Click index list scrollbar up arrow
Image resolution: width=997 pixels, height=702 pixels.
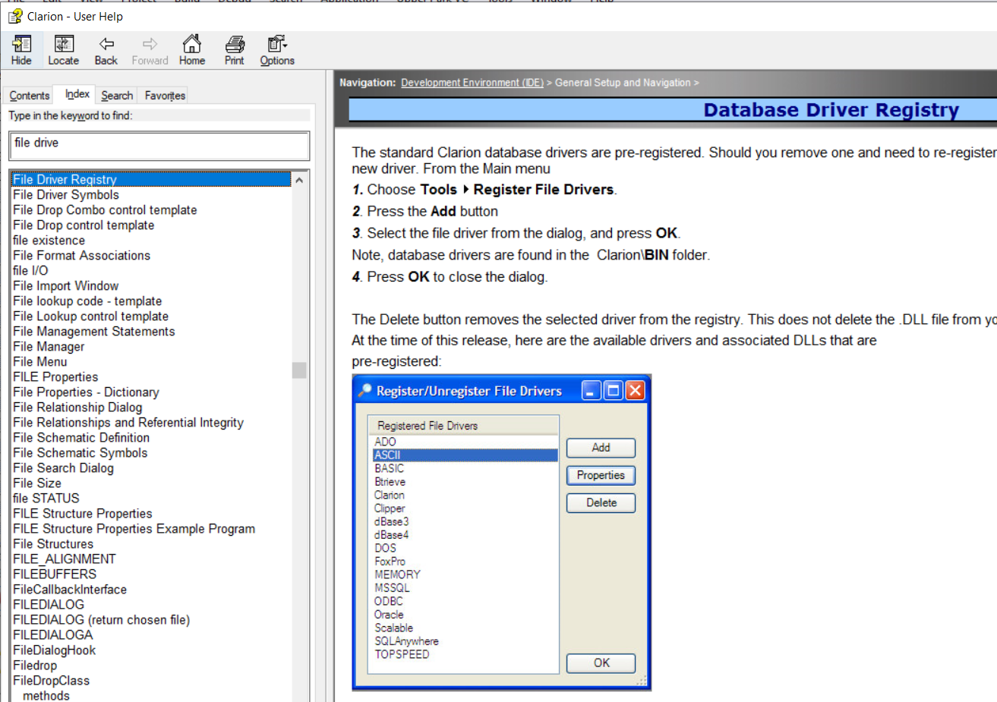click(x=299, y=180)
